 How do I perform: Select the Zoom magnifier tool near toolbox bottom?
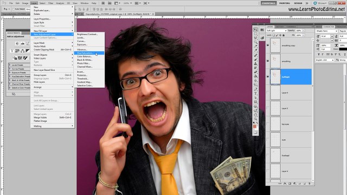pos(255,119)
